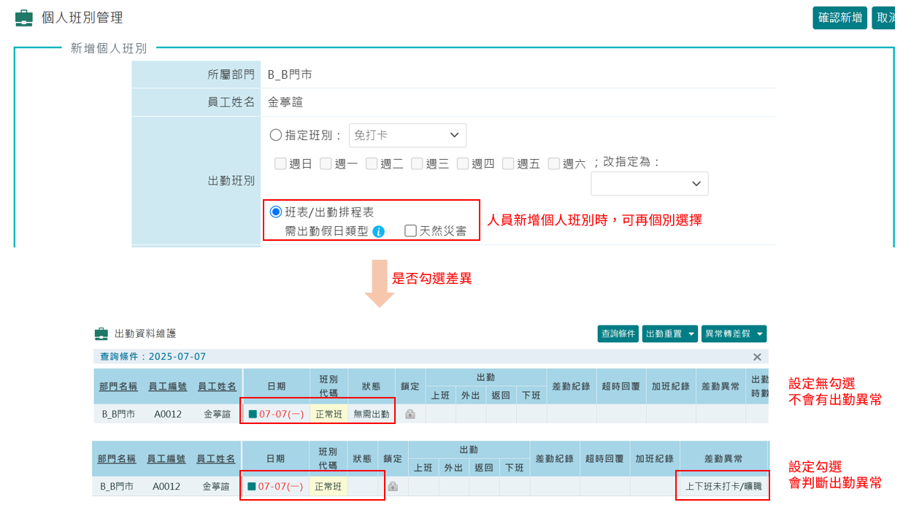Click the briefcase icon beside 個人班別管理

coord(23,16)
